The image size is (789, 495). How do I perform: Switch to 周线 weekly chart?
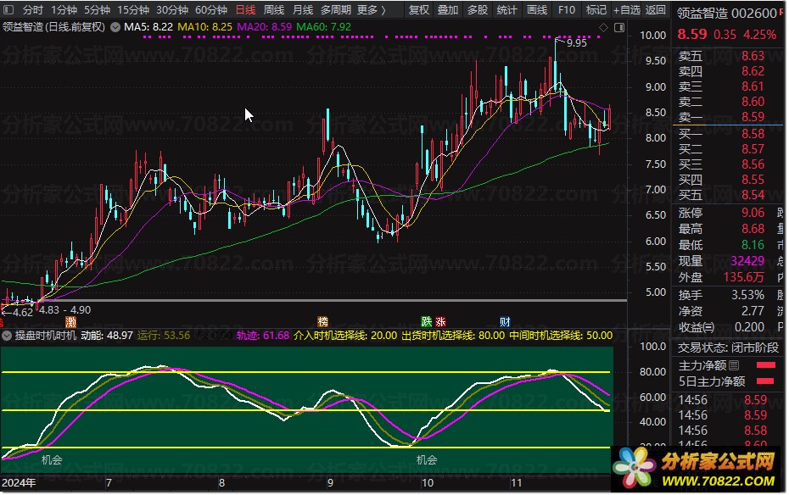(274, 9)
